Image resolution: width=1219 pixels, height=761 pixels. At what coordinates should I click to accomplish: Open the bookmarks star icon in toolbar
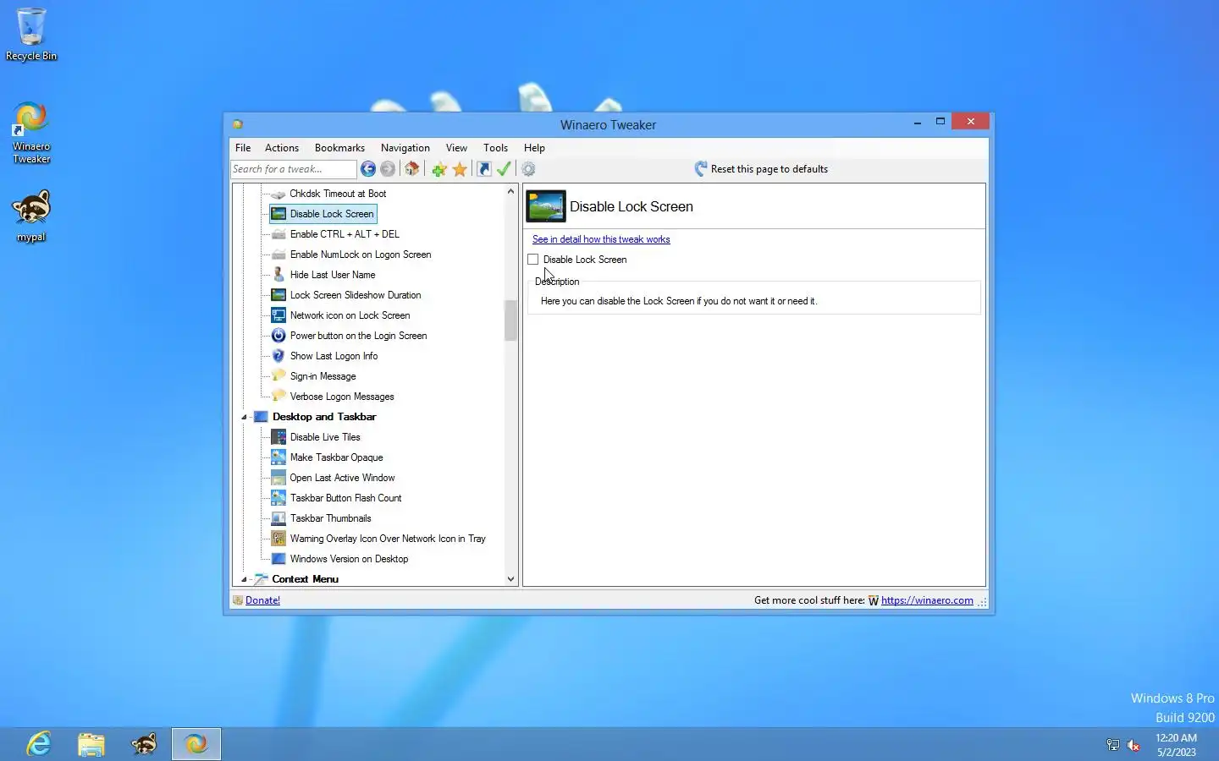click(460, 169)
